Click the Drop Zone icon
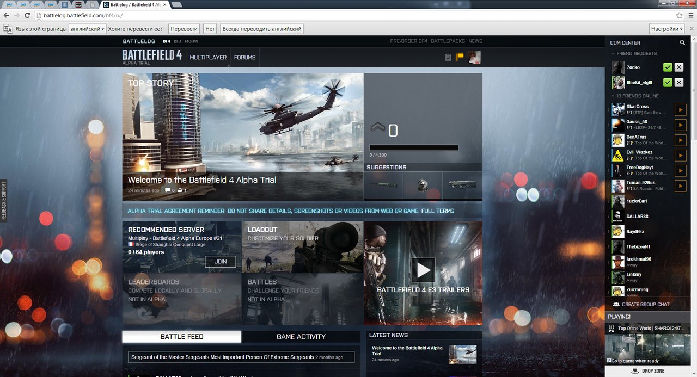Viewport: 697px width, 377px height. 634,372
